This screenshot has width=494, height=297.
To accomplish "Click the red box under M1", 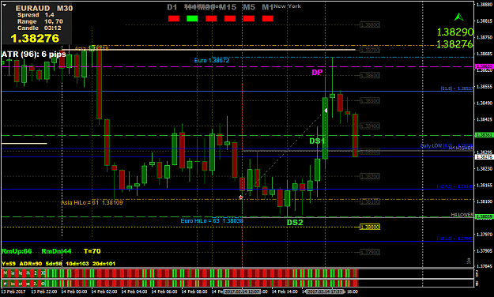I will (267, 19).
